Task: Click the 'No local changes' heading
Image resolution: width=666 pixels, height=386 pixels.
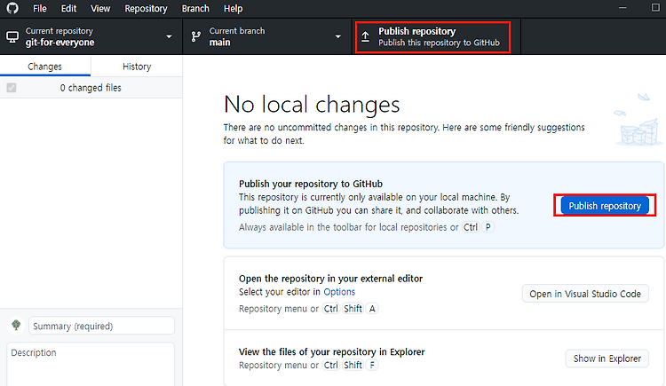Action: click(x=312, y=105)
